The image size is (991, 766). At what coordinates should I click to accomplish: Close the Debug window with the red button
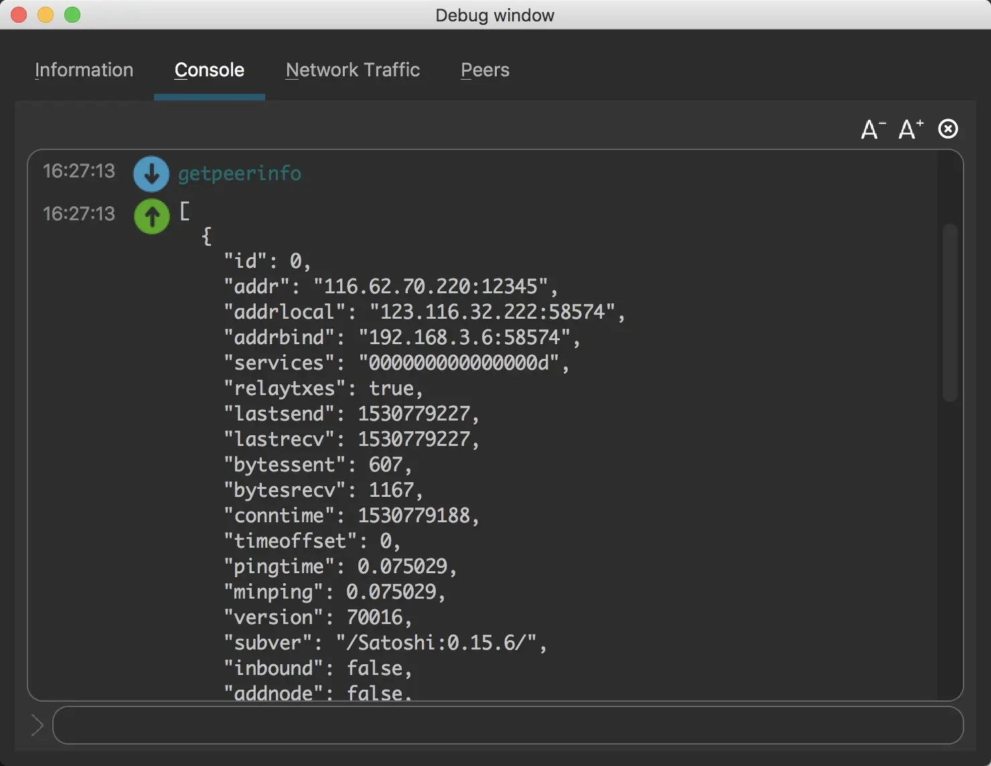19,15
